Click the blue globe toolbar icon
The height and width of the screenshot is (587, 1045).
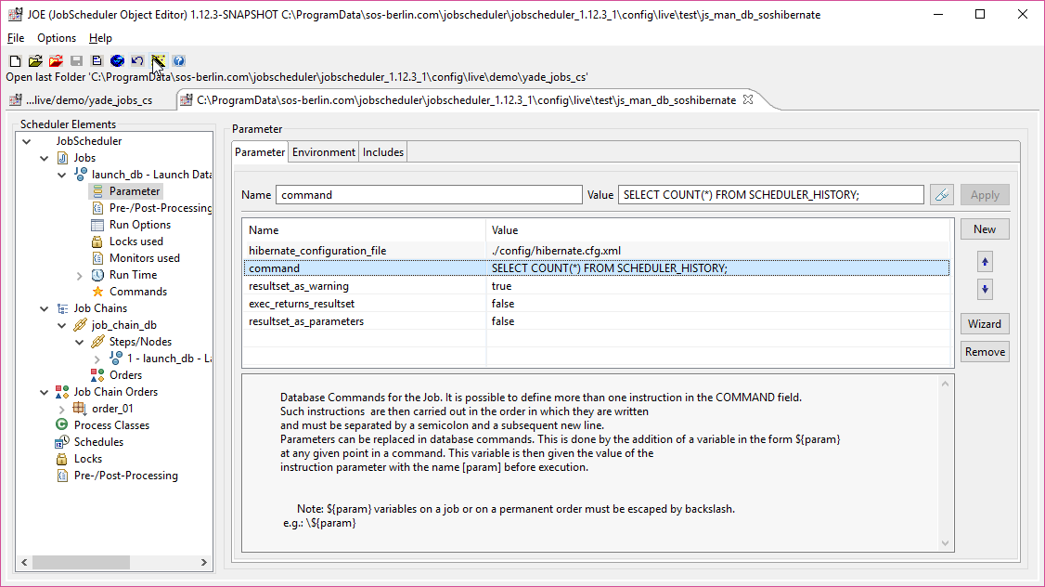[x=117, y=60]
